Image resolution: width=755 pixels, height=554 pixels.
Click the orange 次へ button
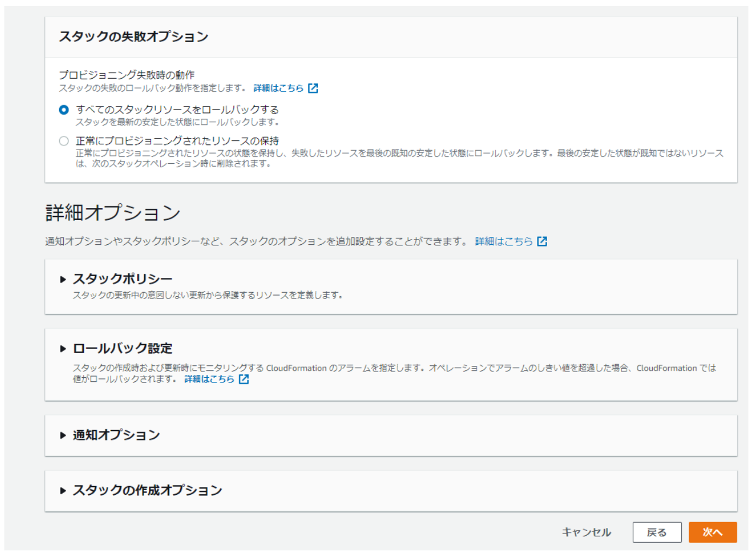click(x=712, y=532)
